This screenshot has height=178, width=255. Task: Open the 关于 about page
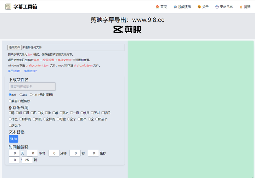pos(203,7)
